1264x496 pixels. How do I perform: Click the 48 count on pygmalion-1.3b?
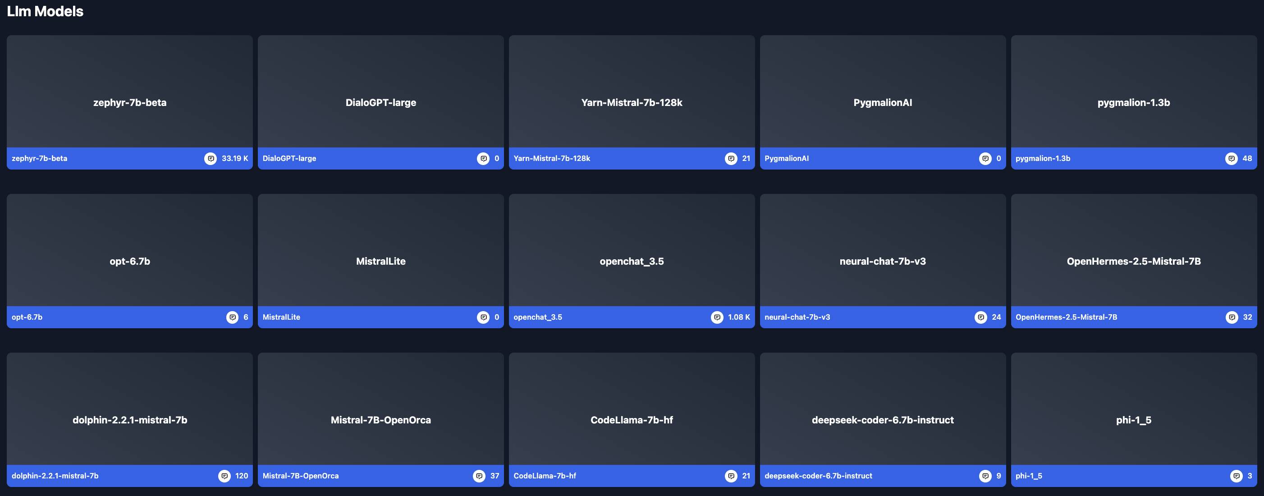click(x=1247, y=158)
